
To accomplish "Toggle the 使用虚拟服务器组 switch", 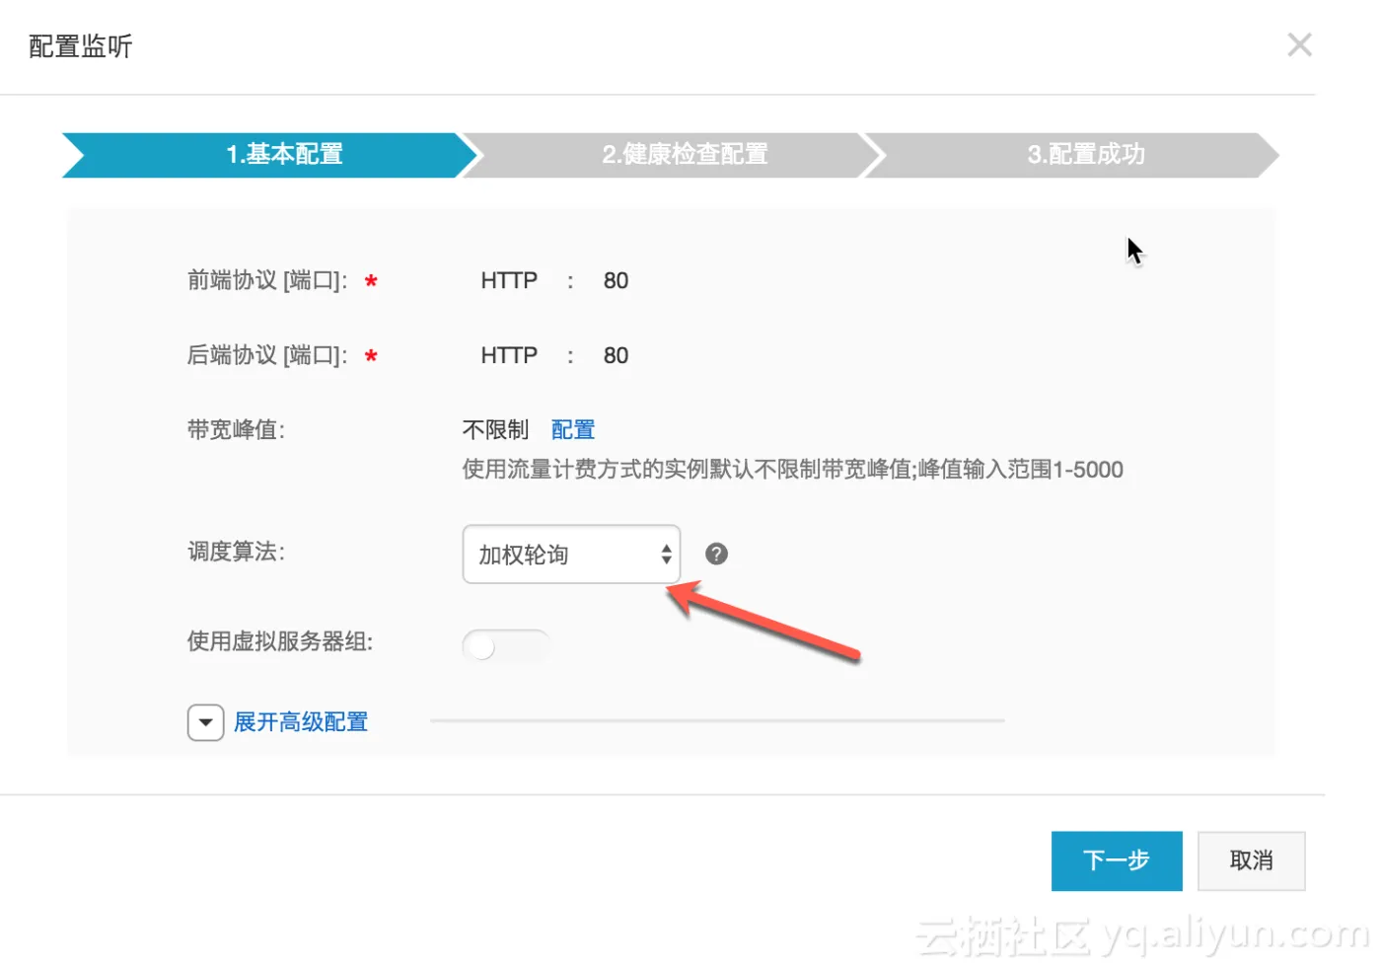I will pyautogui.click(x=506, y=646).
